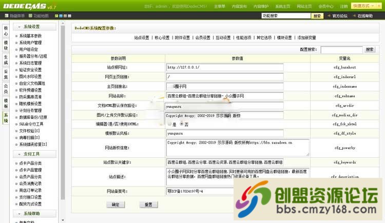Collapse the 系统帮助 menu section
This screenshot has height=223, width=385.
click(34, 213)
